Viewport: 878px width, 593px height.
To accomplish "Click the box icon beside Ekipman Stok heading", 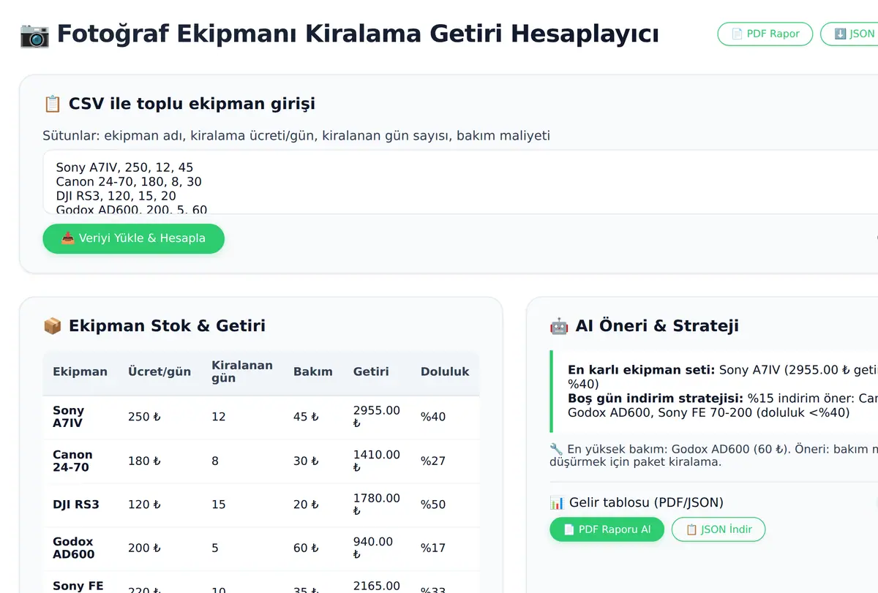I will pyautogui.click(x=52, y=326).
